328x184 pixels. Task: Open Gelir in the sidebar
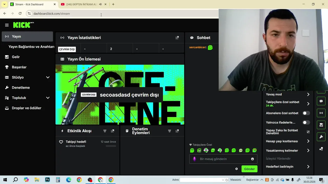tap(27, 57)
